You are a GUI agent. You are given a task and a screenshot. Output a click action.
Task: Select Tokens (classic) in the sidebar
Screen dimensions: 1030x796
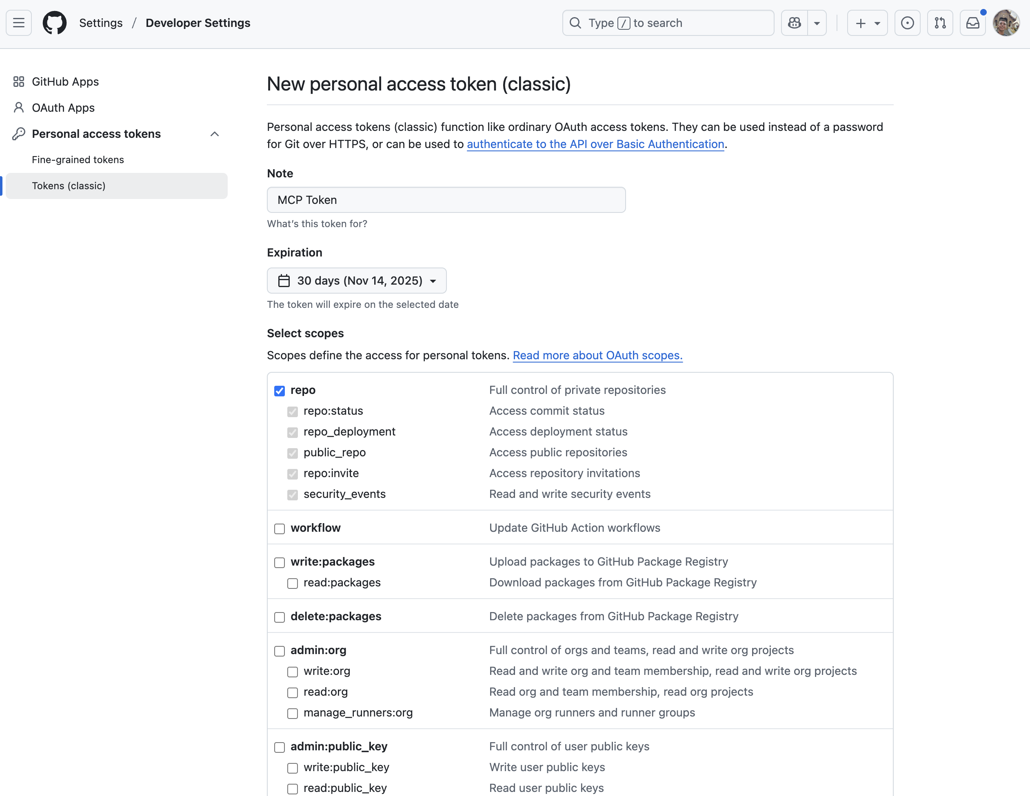[69, 185]
